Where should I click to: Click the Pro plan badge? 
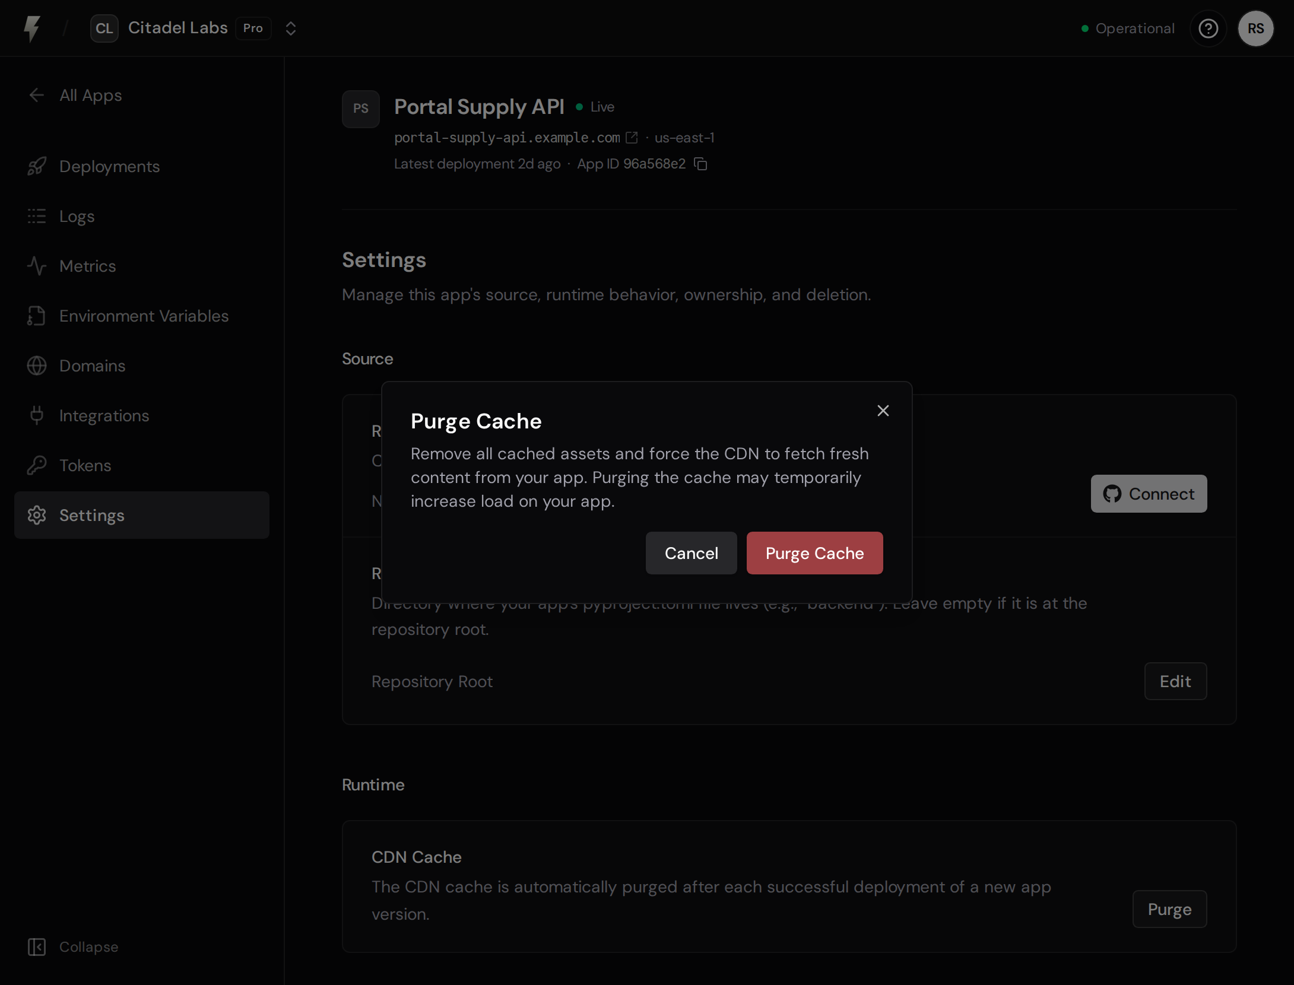pyautogui.click(x=253, y=28)
